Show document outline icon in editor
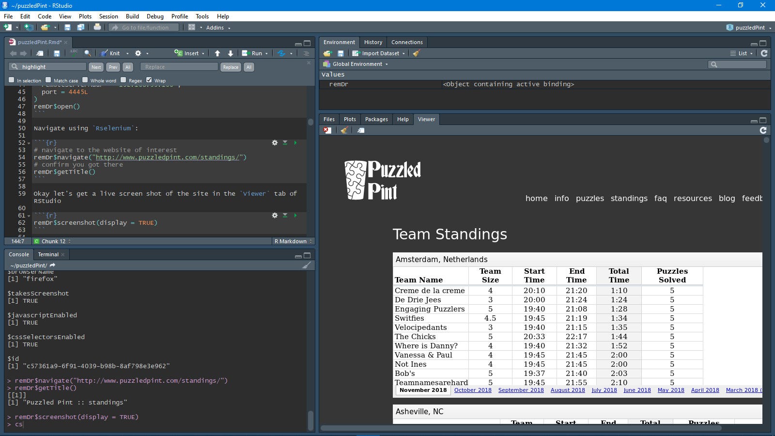Viewport: 775px width, 436px height. [x=306, y=53]
